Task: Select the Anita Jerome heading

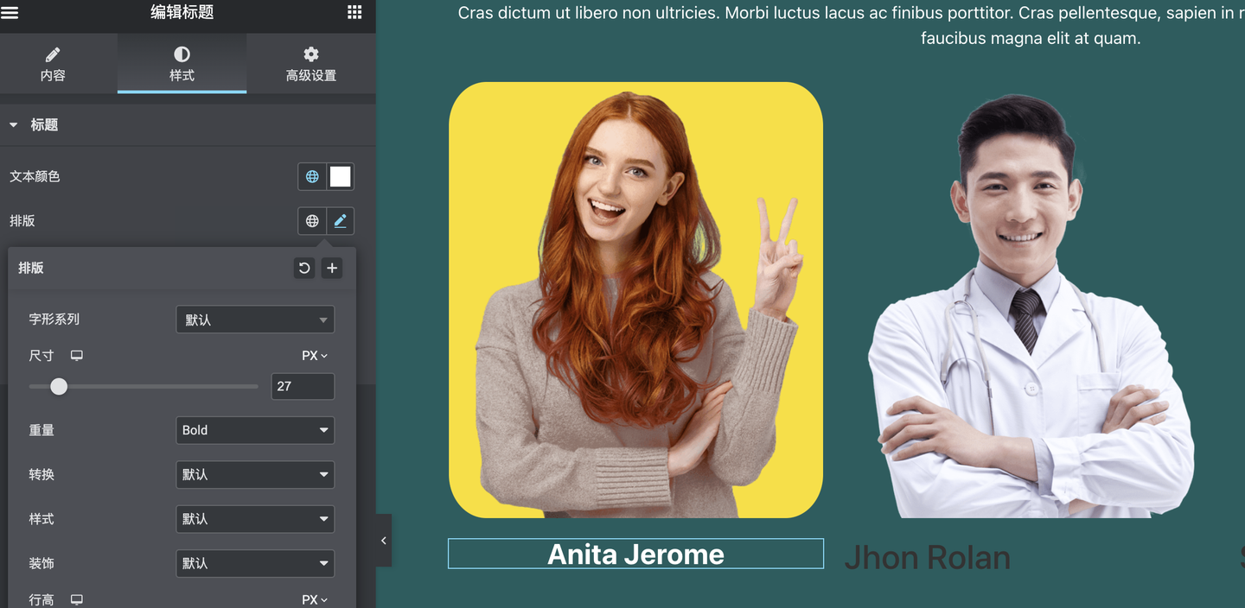Action: (x=635, y=554)
